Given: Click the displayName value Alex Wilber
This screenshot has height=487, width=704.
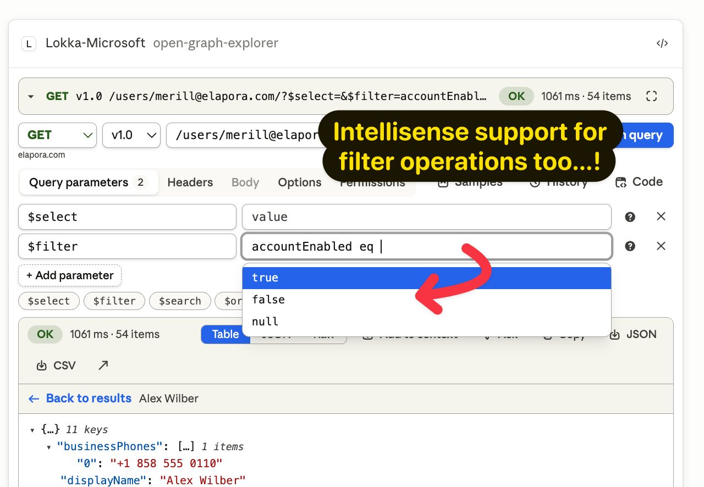Looking at the screenshot, I should [x=202, y=480].
